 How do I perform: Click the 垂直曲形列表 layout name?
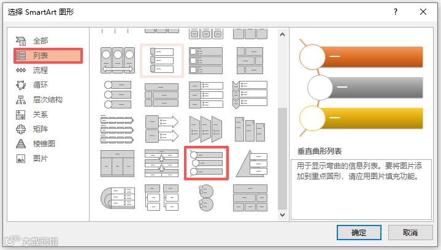(x=320, y=151)
